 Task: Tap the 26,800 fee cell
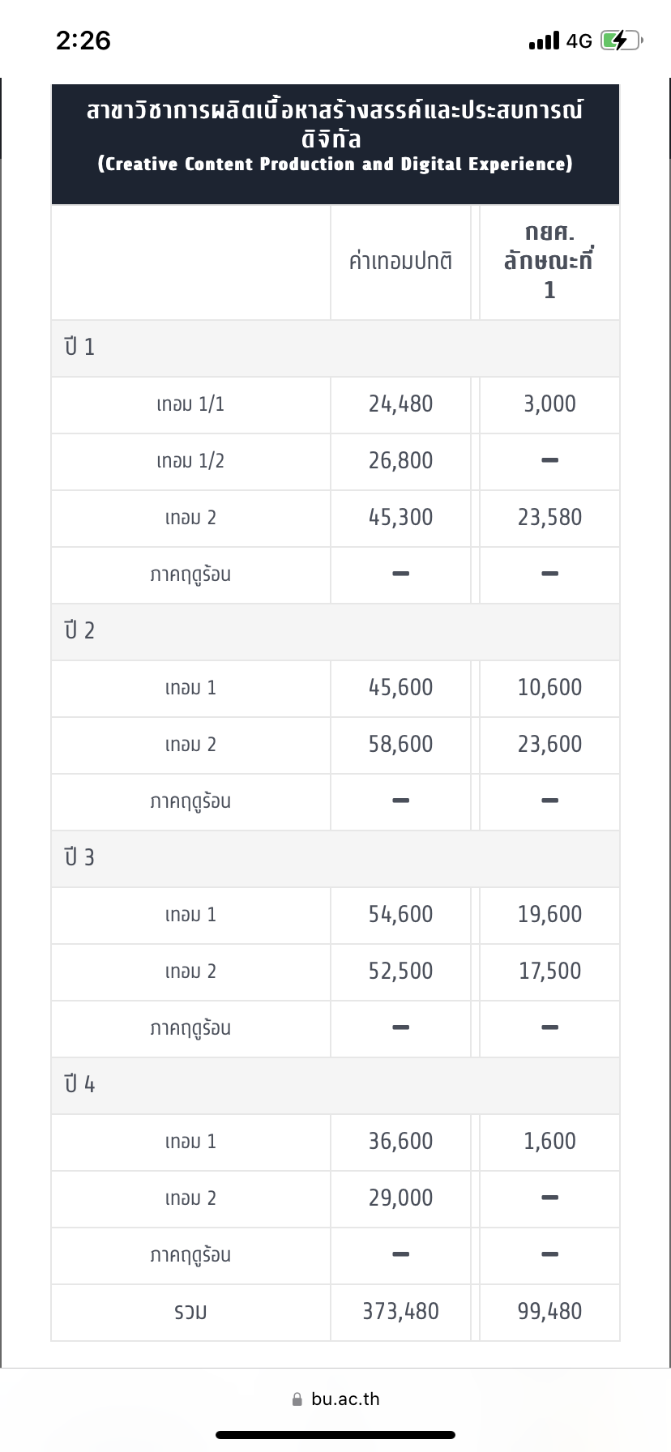(x=400, y=461)
